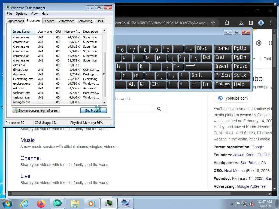
Task: Launch Internet Explorer from the taskbar
Action: point(24,204)
